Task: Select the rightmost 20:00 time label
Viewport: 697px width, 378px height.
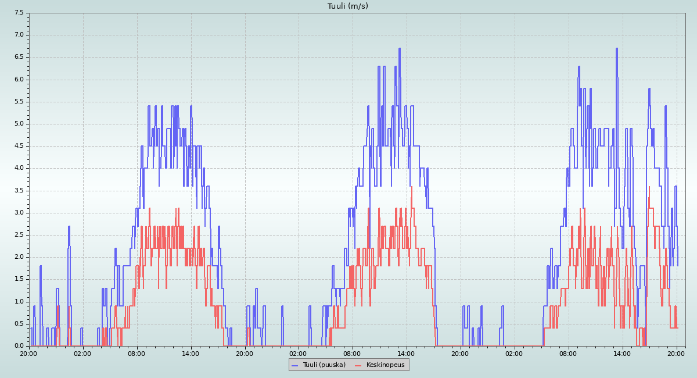Action: pos(676,353)
